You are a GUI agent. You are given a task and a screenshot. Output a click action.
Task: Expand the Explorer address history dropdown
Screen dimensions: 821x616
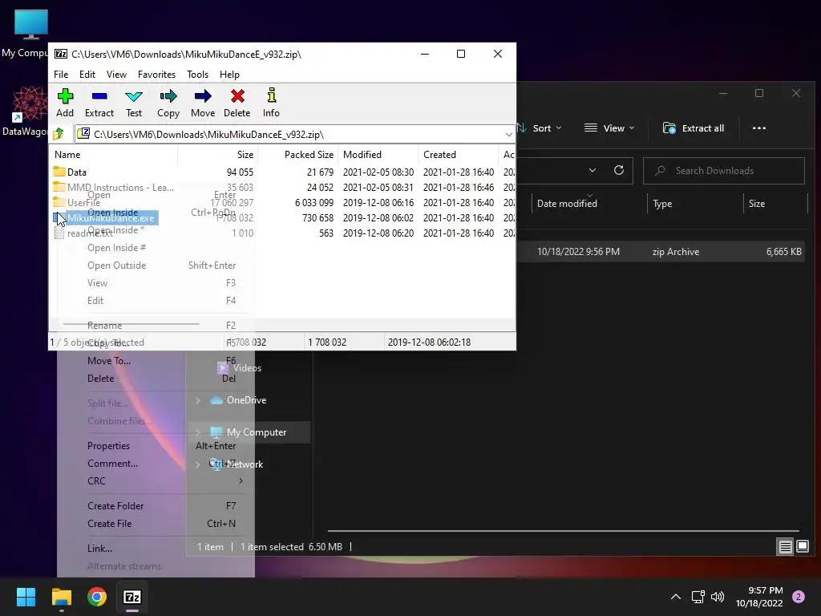click(x=592, y=170)
